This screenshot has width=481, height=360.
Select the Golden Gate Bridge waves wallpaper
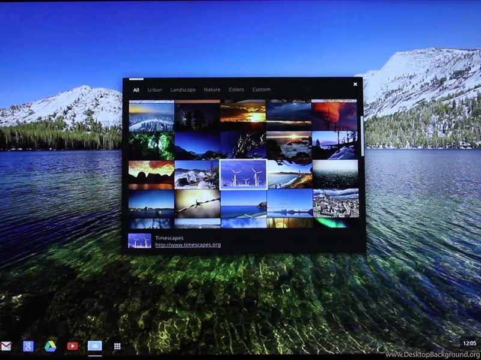[x=289, y=174]
